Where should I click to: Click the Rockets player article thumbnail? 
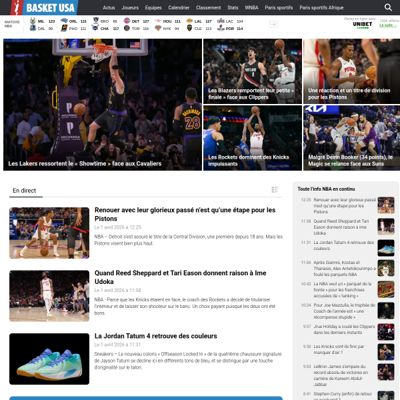49,296
